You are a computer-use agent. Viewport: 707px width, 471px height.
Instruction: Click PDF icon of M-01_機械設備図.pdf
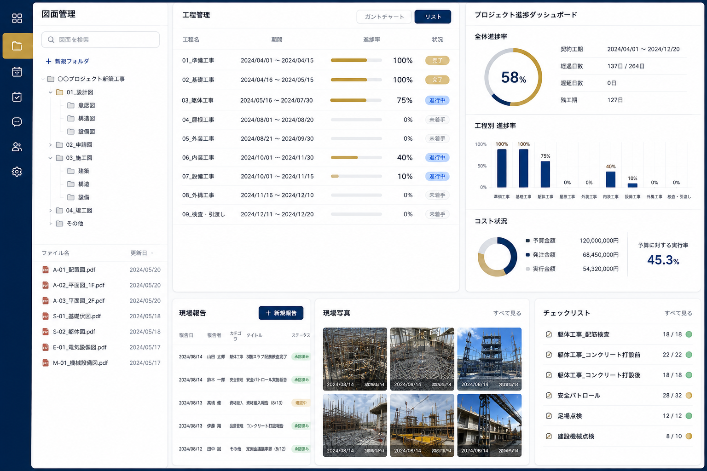pyautogui.click(x=46, y=363)
